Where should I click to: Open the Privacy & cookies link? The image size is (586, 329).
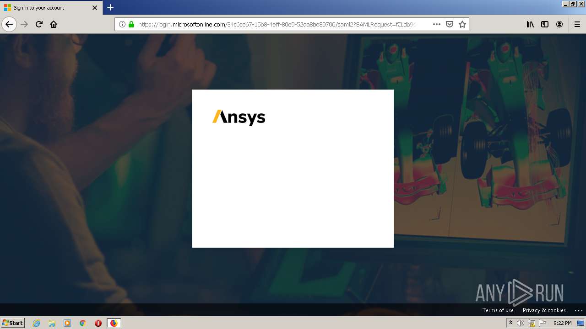tap(544, 310)
